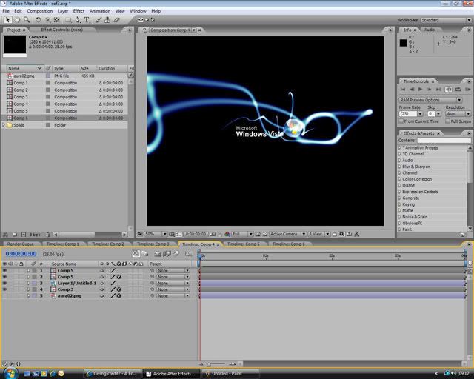Click region of interest icon in viewer
The width and height of the screenshot is (474, 379).
(x=258, y=234)
